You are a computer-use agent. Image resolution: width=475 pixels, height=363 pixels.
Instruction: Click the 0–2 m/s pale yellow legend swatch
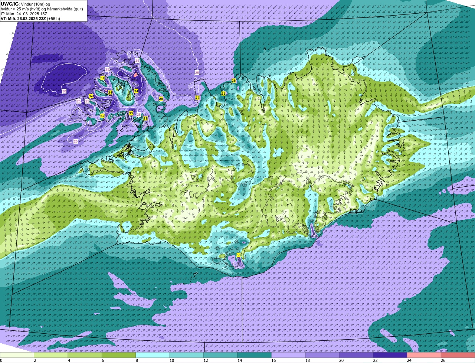(17, 355)
